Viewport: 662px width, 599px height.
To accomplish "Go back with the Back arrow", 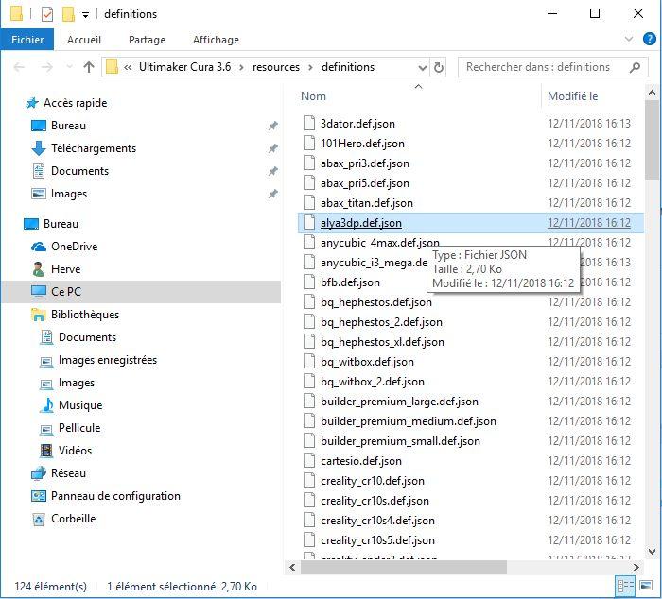I will click(19, 67).
